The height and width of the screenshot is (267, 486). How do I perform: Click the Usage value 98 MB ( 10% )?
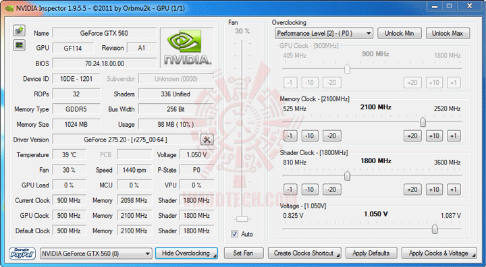175,124
